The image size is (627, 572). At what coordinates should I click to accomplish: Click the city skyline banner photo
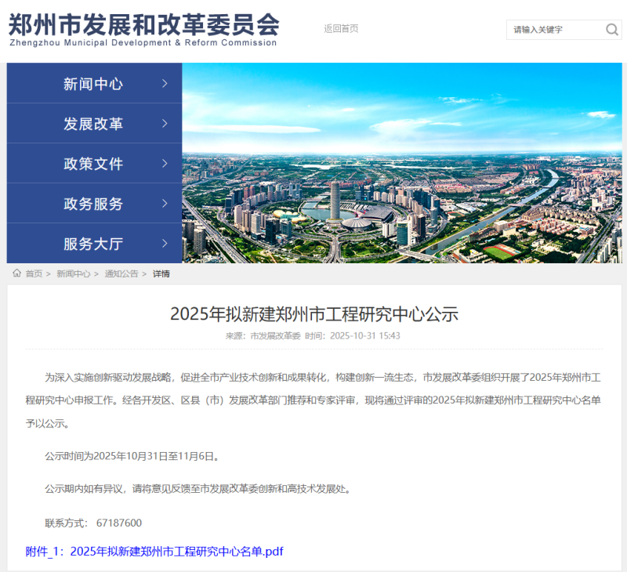404,163
